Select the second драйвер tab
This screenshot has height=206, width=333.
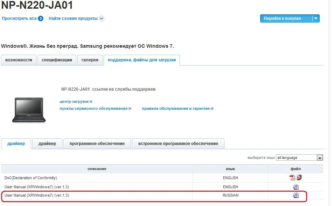47,144
